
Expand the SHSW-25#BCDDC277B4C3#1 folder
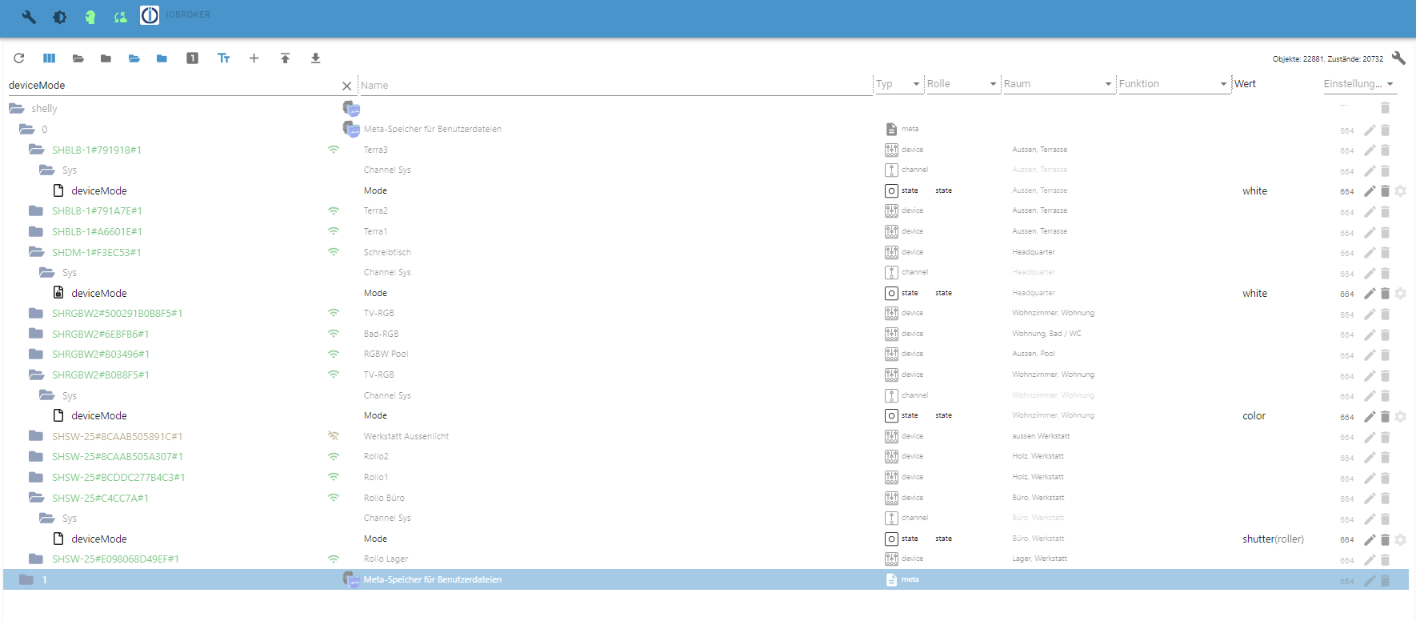coord(36,477)
